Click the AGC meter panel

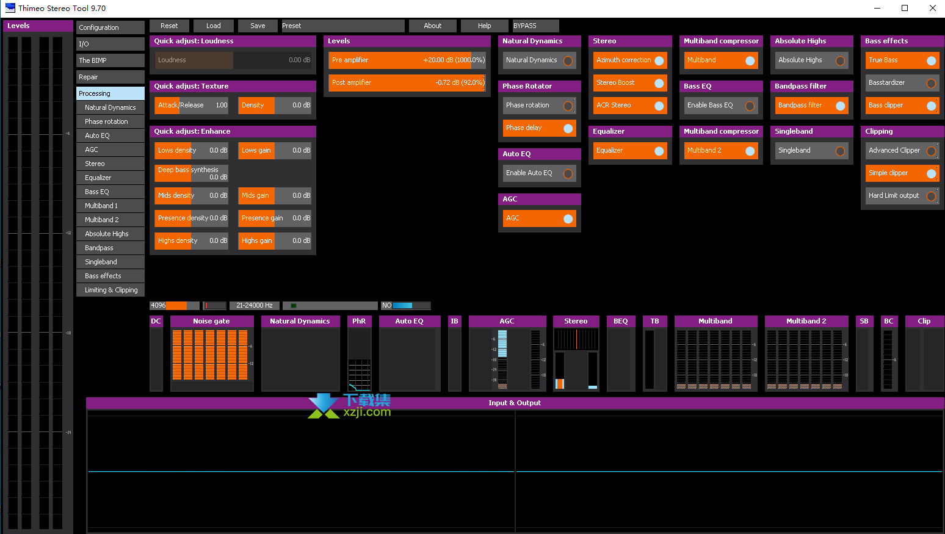[x=507, y=353]
